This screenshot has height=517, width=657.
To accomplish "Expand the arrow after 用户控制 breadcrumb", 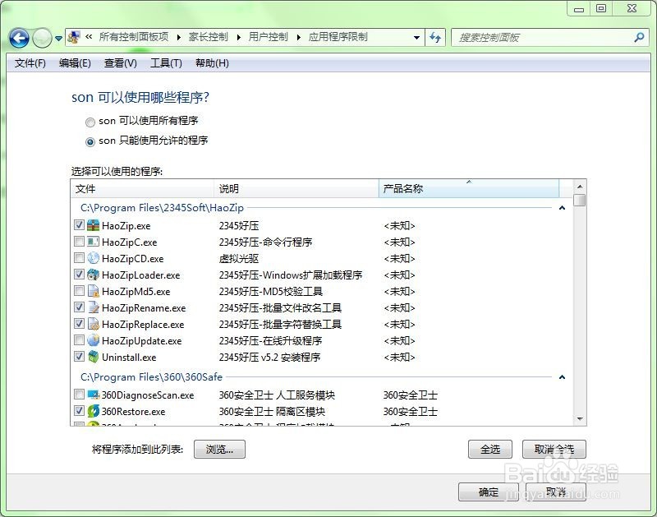I will click(x=298, y=38).
